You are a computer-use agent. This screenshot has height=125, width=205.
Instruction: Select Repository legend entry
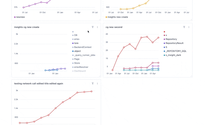click(170, 39)
